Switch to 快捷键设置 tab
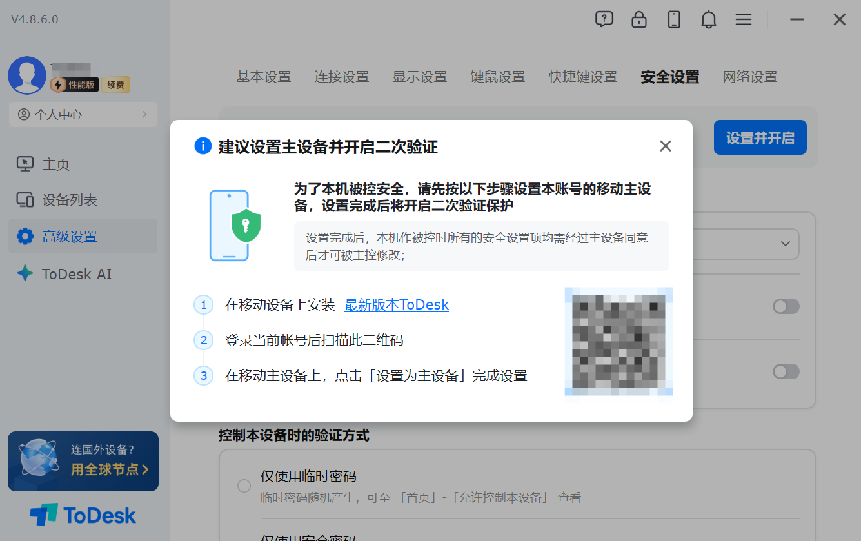 pyautogui.click(x=583, y=77)
